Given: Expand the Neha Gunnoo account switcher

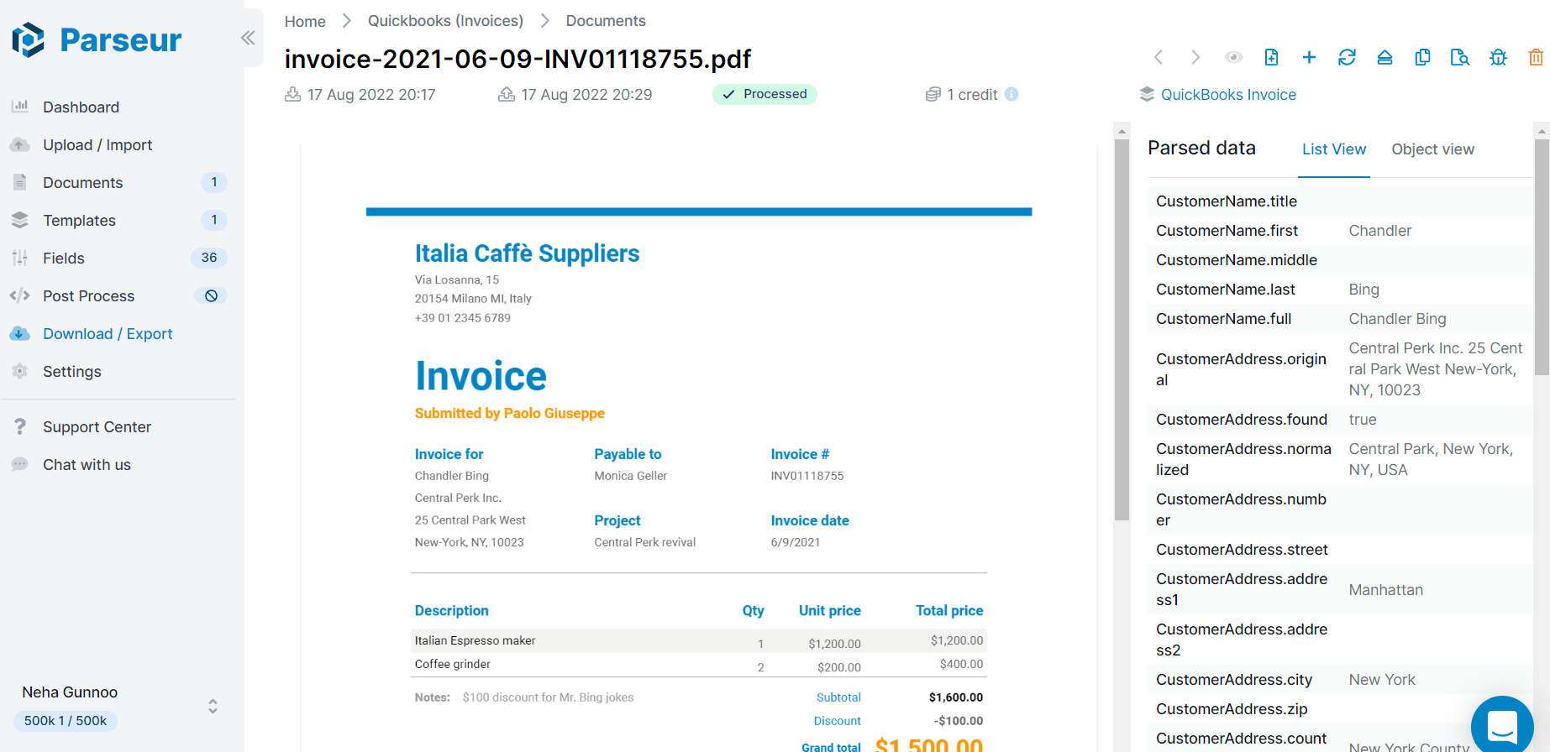Looking at the screenshot, I should 213,707.
